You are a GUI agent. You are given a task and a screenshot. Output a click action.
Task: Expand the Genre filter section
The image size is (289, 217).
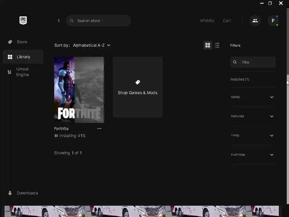[x=253, y=97]
